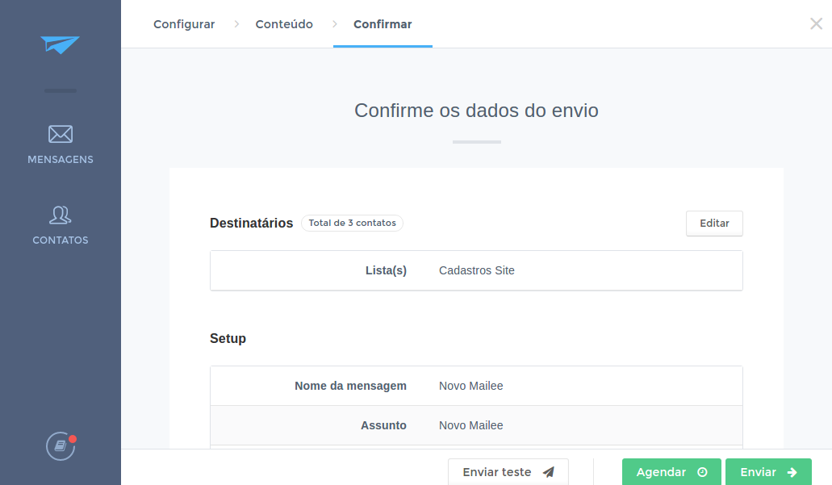Click the arrow icon on Enviar

point(792,472)
